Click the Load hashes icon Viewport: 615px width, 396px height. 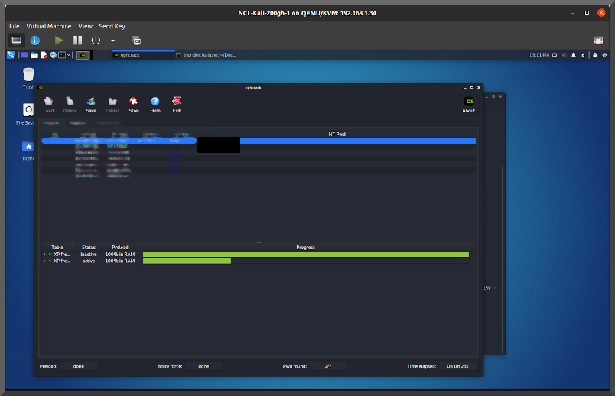point(48,104)
